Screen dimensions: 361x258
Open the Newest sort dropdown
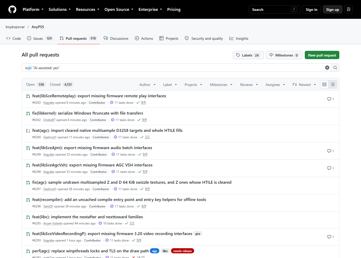[x=304, y=85]
